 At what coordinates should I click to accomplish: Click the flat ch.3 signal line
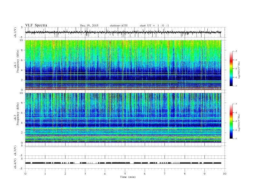click(123, 147)
